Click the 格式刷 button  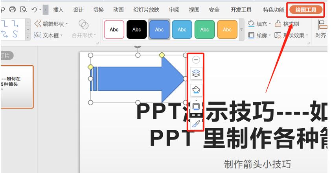coord(287,24)
